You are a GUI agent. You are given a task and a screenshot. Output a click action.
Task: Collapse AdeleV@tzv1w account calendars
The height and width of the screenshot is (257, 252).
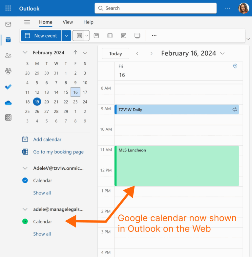click(25, 168)
